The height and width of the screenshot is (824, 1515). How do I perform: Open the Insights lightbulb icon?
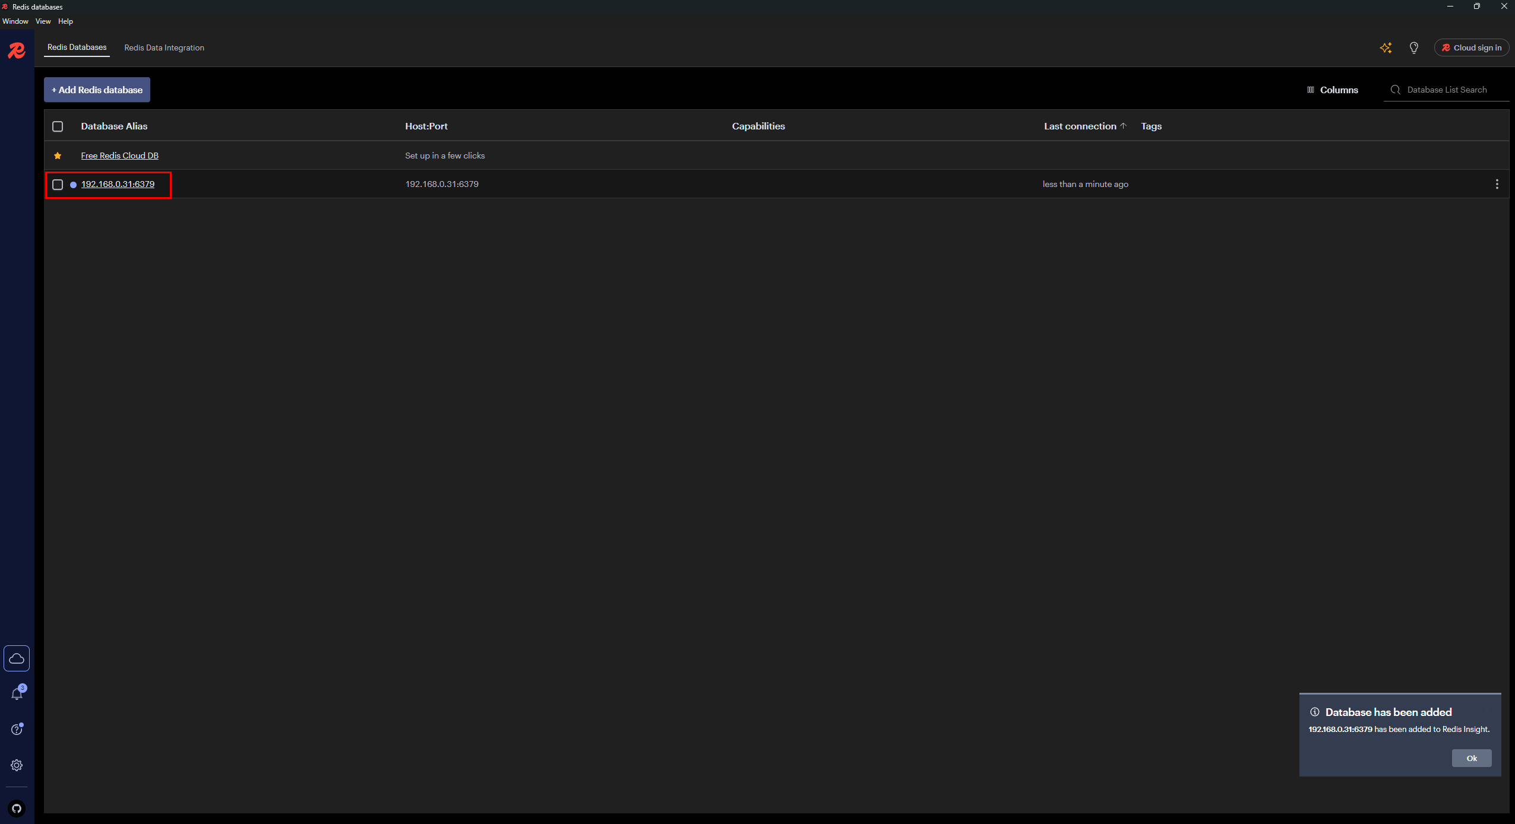click(x=1414, y=48)
